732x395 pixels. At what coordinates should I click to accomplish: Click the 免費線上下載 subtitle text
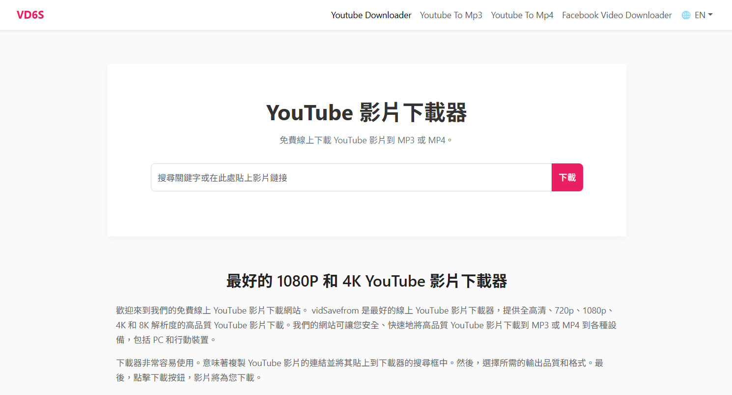tap(366, 140)
